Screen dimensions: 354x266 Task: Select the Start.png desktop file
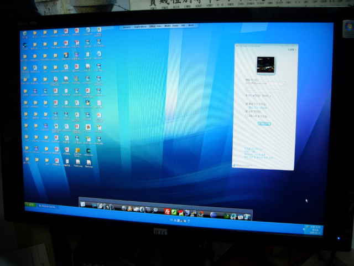point(88,164)
